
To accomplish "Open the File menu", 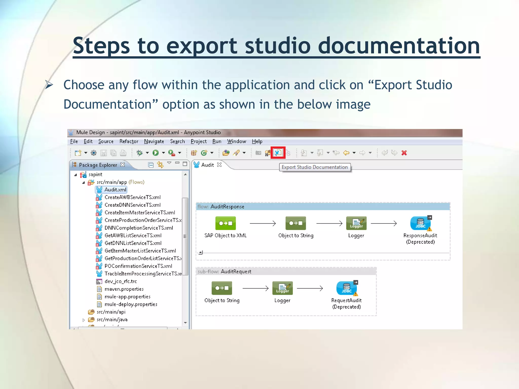I will 74,141.
